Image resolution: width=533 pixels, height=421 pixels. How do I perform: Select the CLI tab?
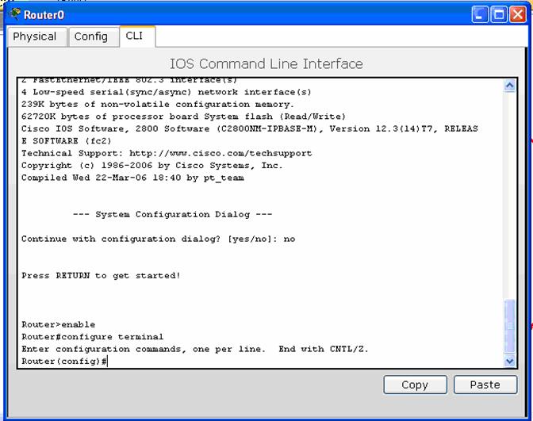coord(134,36)
